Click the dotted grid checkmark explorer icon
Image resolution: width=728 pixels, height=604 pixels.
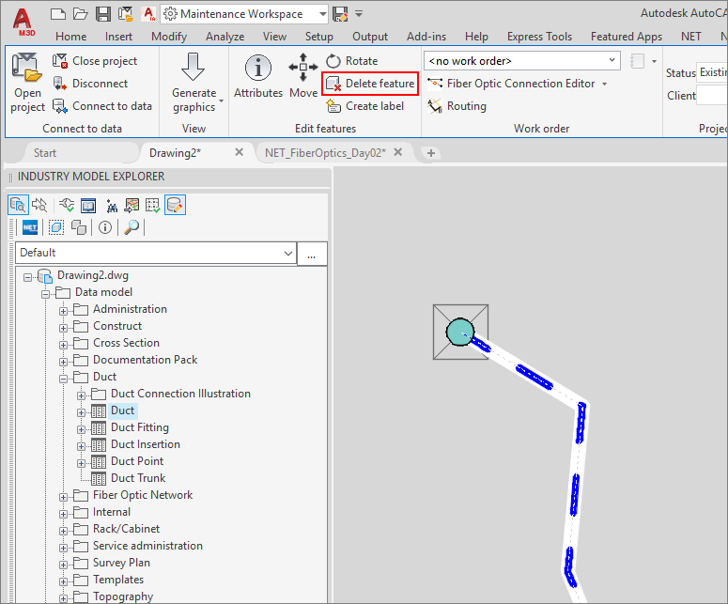coord(153,205)
